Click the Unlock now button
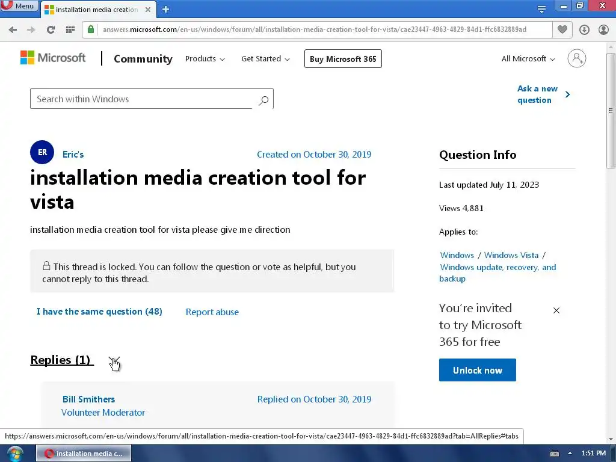 pyautogui.click(x=477, y=370)
